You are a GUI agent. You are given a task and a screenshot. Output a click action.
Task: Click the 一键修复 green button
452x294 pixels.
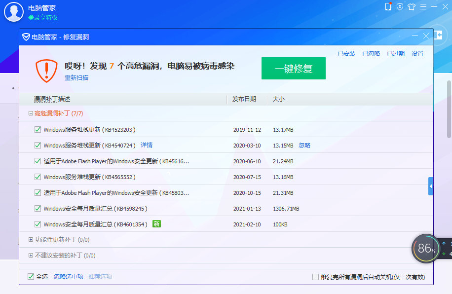tap(294, 68)
